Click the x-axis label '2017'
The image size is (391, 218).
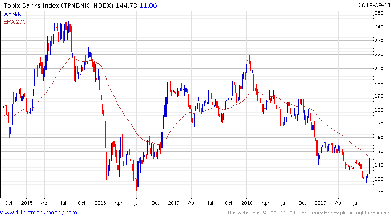tap(174, 203)
